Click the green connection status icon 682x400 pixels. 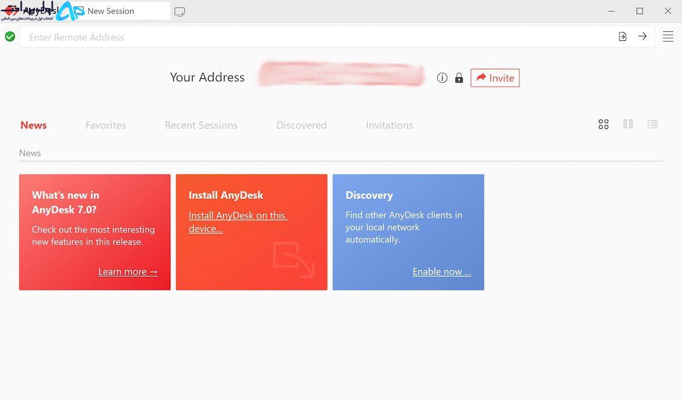pyautogui.click(x=10, y=37)
